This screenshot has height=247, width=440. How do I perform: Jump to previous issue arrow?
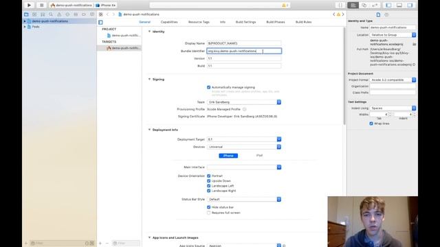(334, 14)
